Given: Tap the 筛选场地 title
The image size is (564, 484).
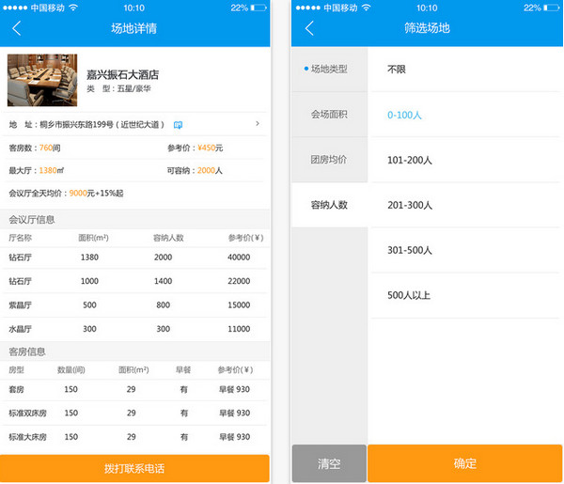Looking at the screenshot, I should click(x=427, y=28).
